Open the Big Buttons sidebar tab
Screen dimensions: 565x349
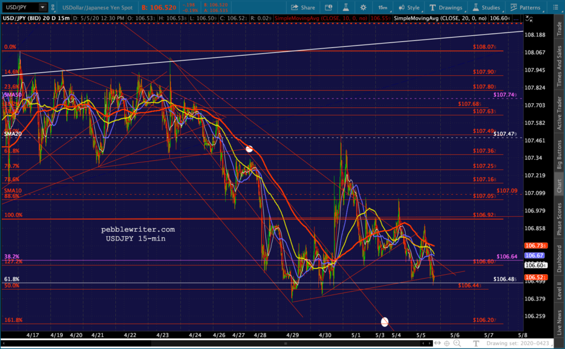[559, 155]
